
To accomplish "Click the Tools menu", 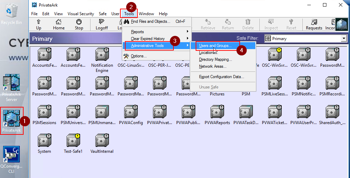I will point(129,14).
